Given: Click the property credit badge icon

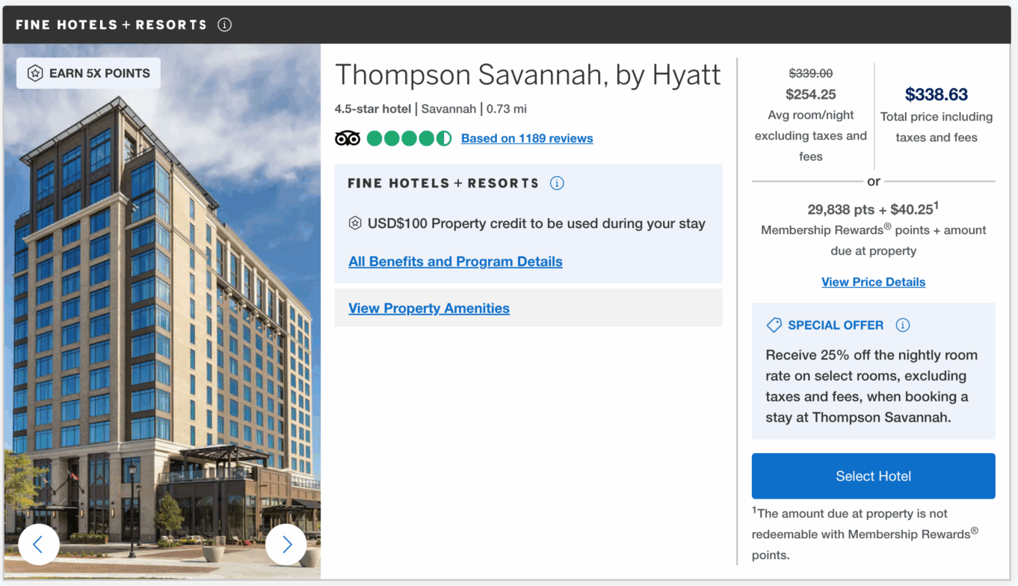Looking at the screenshot, I should click(x=355, y=223).
